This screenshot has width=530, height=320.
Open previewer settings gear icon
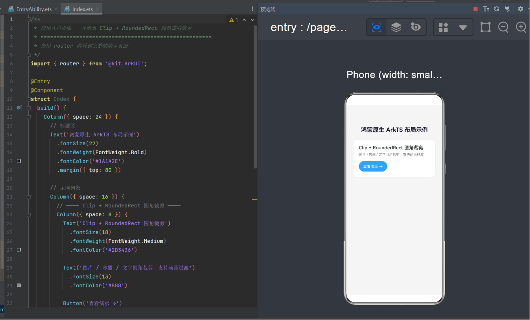[x=521, y=9]
